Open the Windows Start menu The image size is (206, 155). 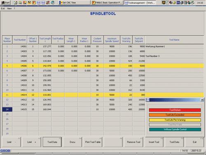6,2
